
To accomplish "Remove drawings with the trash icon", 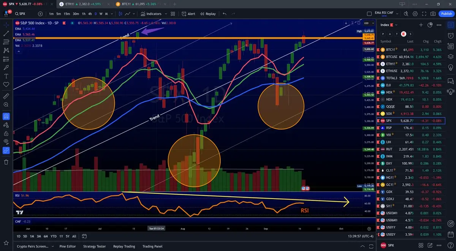I will point(6,162).
